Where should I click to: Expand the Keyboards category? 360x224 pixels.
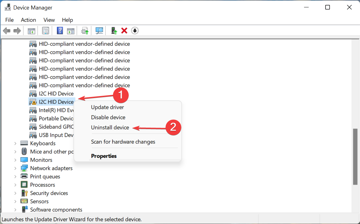coord(15,143)
